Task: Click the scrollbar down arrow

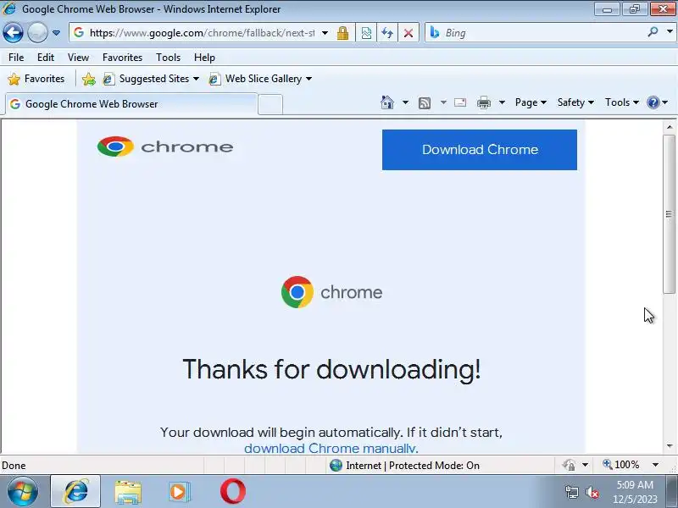Action: (x=670, y=446)
